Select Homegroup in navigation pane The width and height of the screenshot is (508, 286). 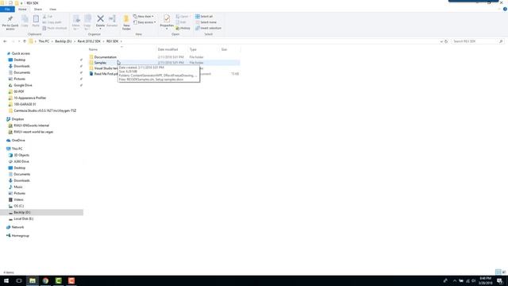coord(20,236)
